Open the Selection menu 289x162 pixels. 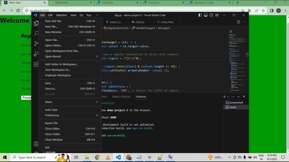(61, 15)
